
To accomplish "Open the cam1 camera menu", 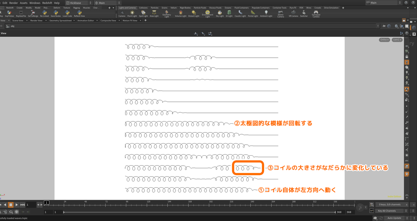I will [x=397, y=40].
